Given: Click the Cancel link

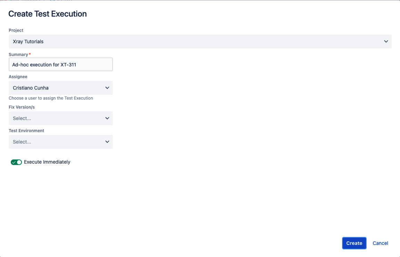Looking at the screenshot, I should [380, 243].
